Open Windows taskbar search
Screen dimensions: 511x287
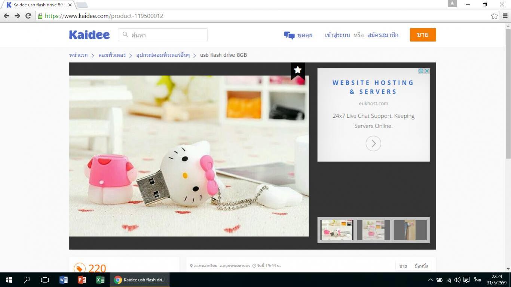pos(27,280)
